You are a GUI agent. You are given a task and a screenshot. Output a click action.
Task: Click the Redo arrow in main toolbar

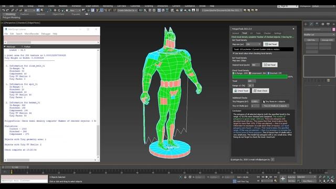[7, 10]
